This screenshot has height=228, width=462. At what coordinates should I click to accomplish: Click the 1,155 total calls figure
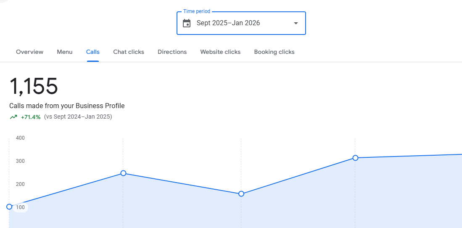click(x=34, y=86)
